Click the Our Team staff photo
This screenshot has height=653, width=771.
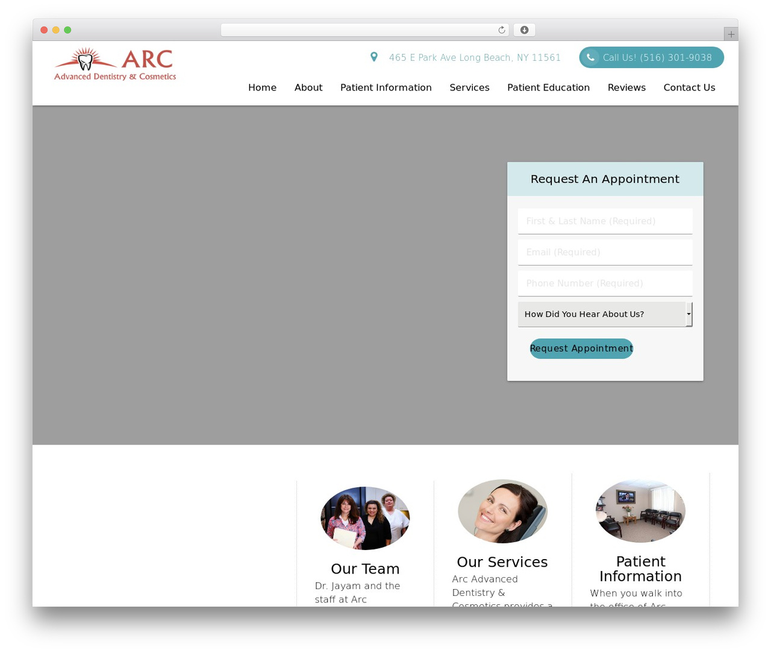click(365, 518)
